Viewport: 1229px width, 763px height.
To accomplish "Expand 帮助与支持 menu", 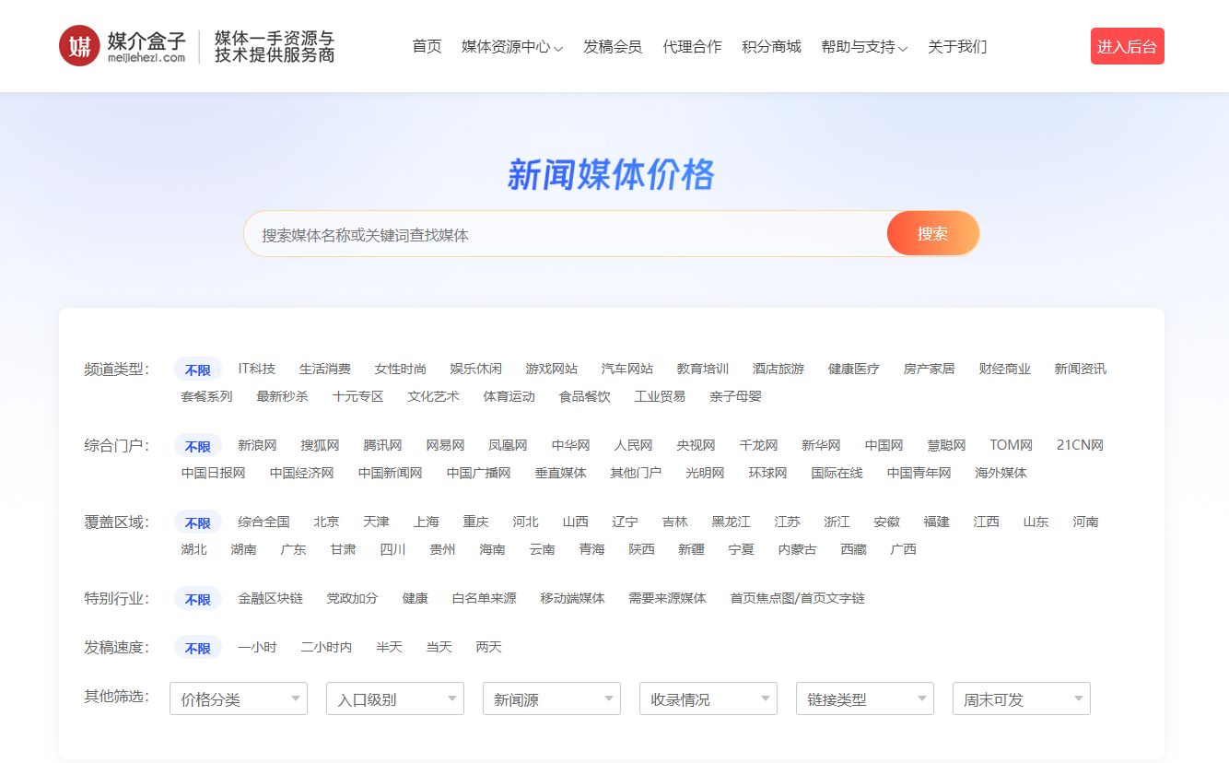I will 864,46.
